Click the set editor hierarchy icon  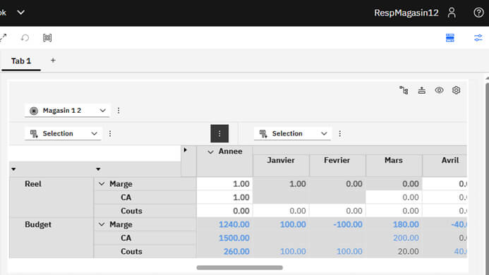pyautogui.click(x=404, y=90)
